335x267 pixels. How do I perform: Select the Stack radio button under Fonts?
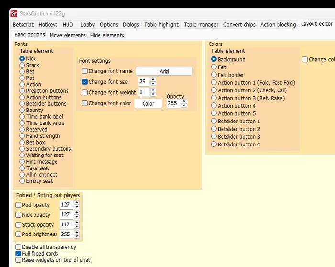(x=22, y=65)
